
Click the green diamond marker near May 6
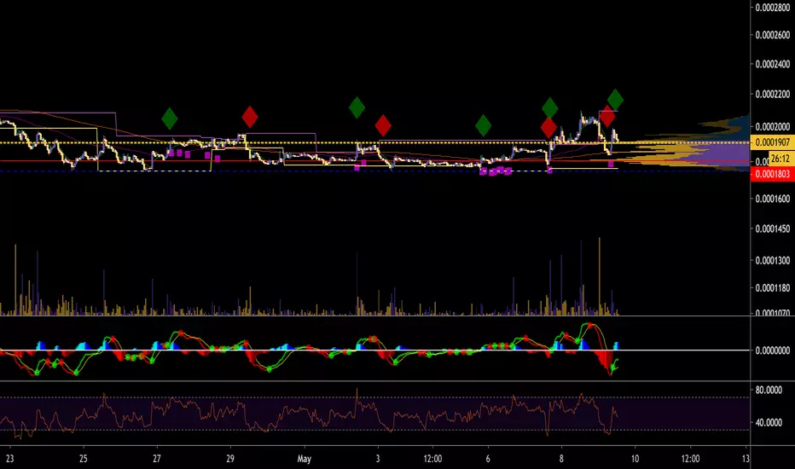484,125
